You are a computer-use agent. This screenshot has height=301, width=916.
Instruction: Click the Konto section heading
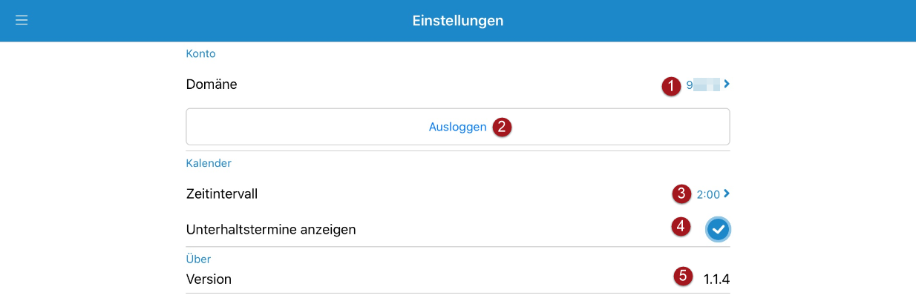click(x=200, y=53)
